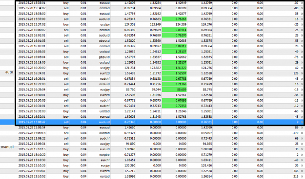This screenshot has width=305, height=179.
Task: Click the eurusd symbol cell
Action: click(x=104, y=149)
